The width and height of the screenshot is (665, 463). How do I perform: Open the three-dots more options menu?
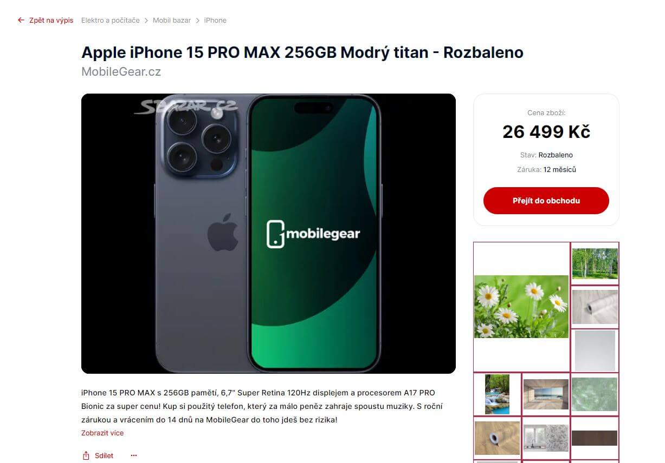[134, 455]
